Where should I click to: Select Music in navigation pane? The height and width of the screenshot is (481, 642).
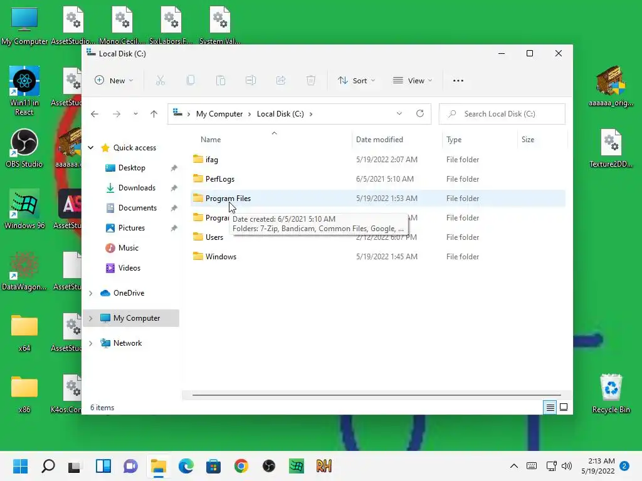coord(128,248)
